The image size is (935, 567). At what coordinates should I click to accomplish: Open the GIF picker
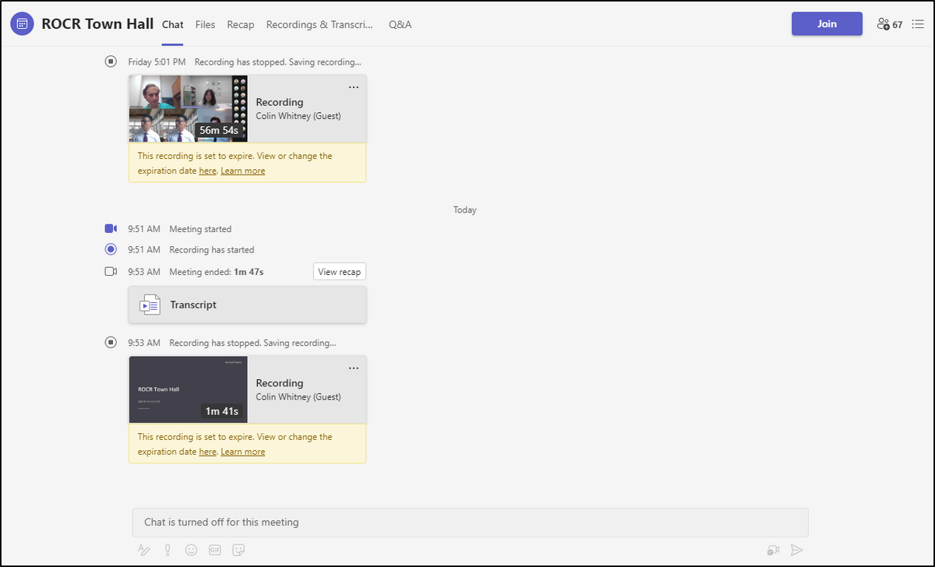215,550
